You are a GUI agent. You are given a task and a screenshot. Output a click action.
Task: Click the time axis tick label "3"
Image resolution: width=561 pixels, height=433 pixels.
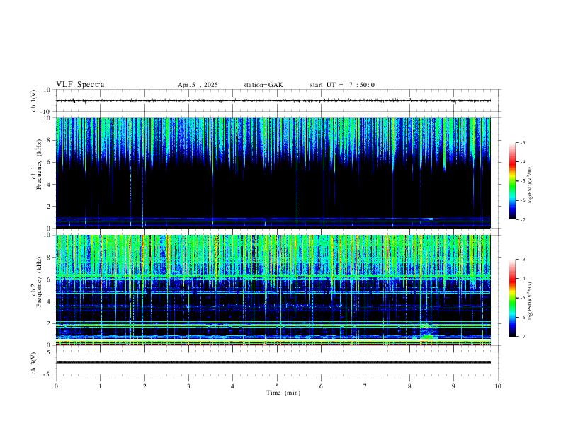click(188, 386)
